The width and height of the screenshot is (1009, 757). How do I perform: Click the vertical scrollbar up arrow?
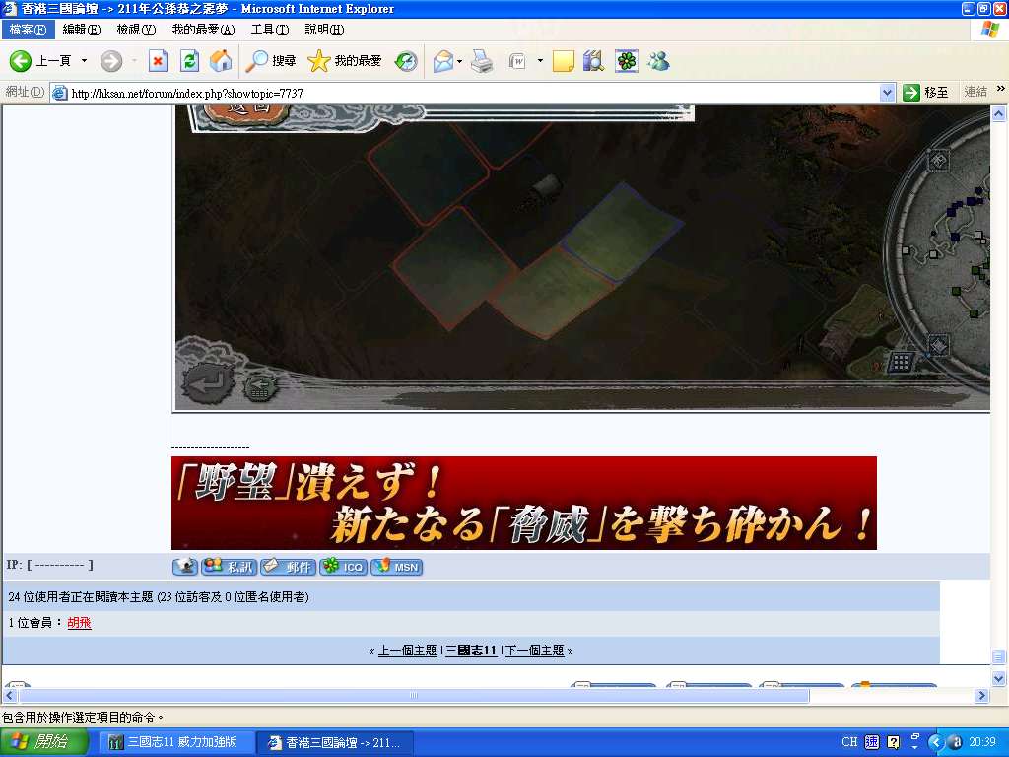click(999, 114)
